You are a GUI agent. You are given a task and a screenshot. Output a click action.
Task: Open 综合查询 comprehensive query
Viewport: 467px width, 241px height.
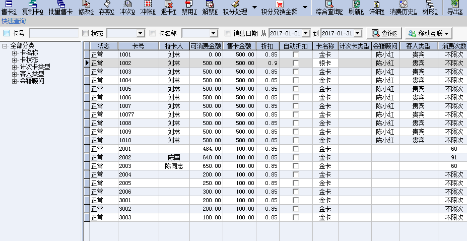(x=329, y=7)
